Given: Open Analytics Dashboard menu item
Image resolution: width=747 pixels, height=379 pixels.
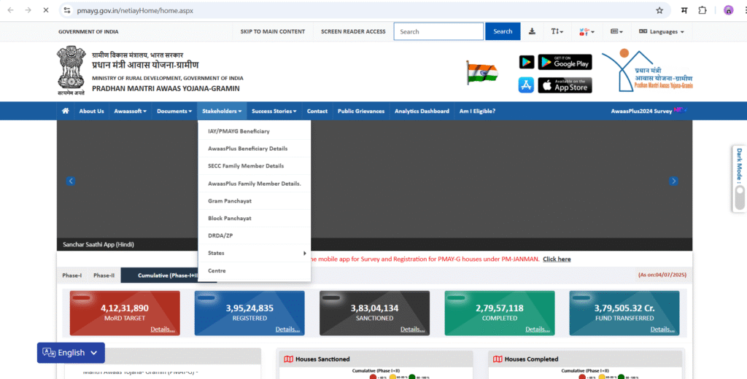Looking at the screenshot, I should point(422,111).
